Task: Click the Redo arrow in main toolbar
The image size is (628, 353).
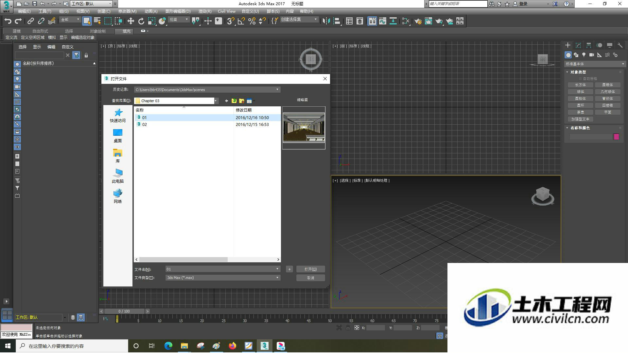Action: pos(18,21)
